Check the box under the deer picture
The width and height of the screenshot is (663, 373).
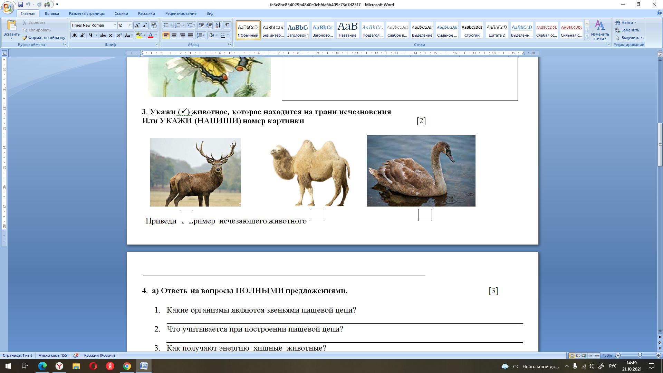pos(186,216)
